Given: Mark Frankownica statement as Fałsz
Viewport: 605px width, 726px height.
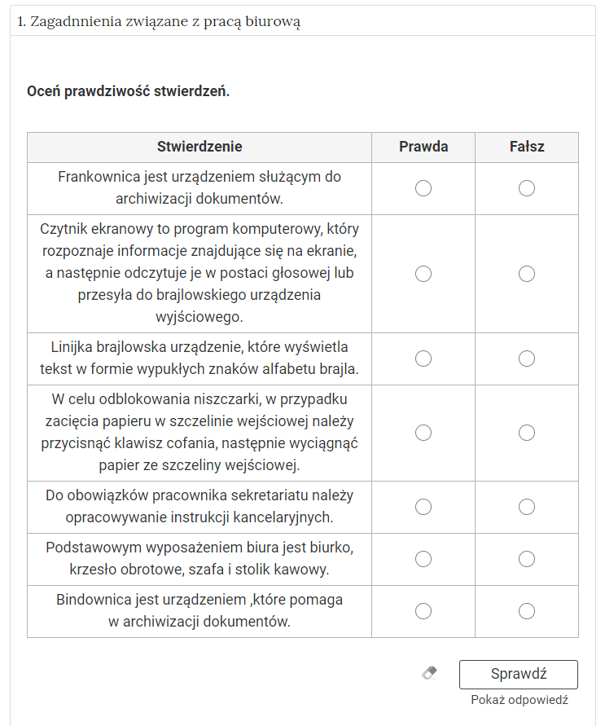Looking at the screenshot, I should tap(527, 188).
